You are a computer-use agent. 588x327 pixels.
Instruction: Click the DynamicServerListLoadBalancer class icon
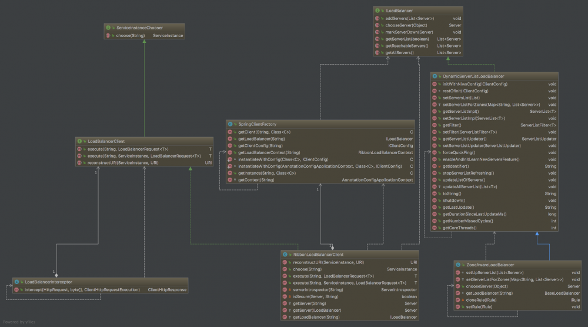tap(435, 76)
